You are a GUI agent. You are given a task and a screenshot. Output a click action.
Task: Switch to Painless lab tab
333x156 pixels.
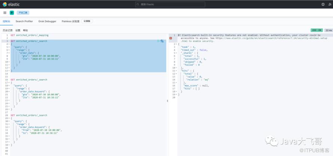[71, 21]
